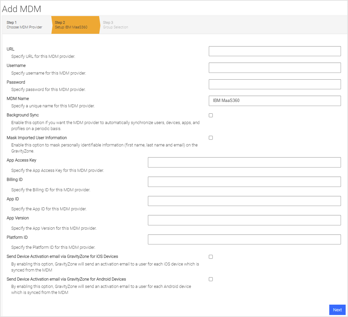
Task: Focus the Billing ID text box
Action: [x=244, y=182]
